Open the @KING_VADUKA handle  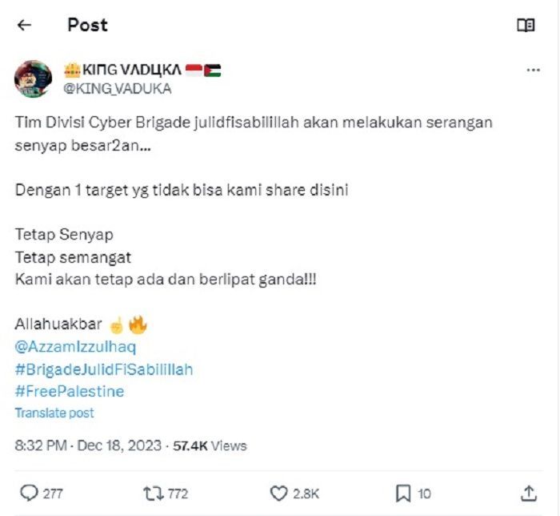[x=118, y=89]
